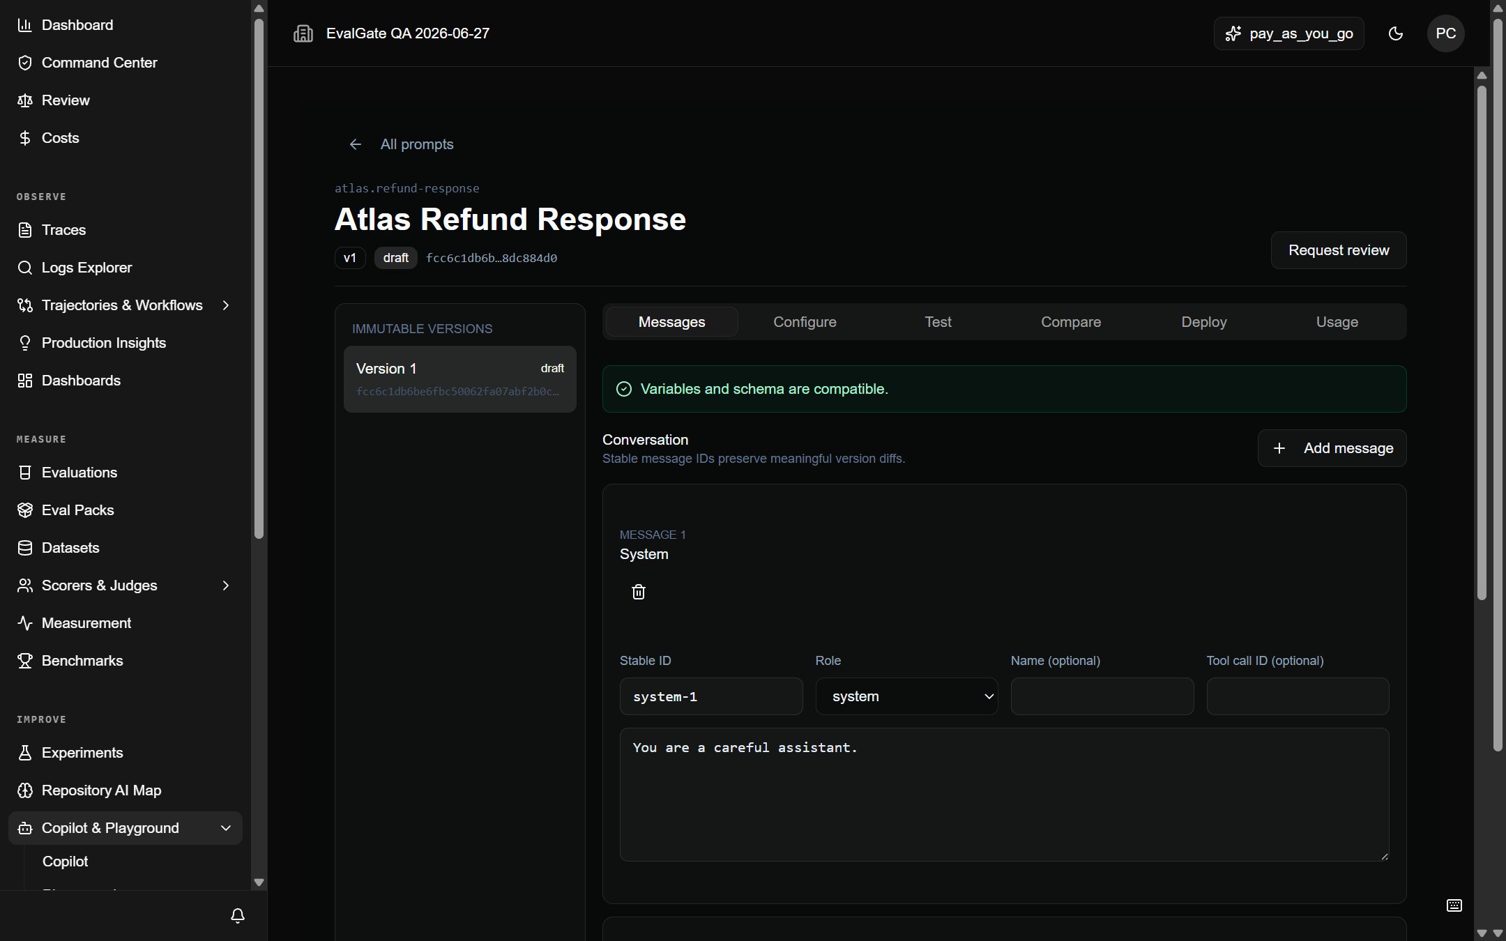
Task: Click the Request review button
Action: pos(1339,250)
